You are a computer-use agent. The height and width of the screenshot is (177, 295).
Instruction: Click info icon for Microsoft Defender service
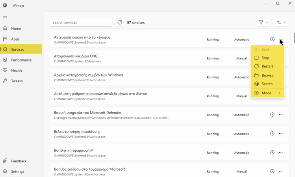pos(272,115)
